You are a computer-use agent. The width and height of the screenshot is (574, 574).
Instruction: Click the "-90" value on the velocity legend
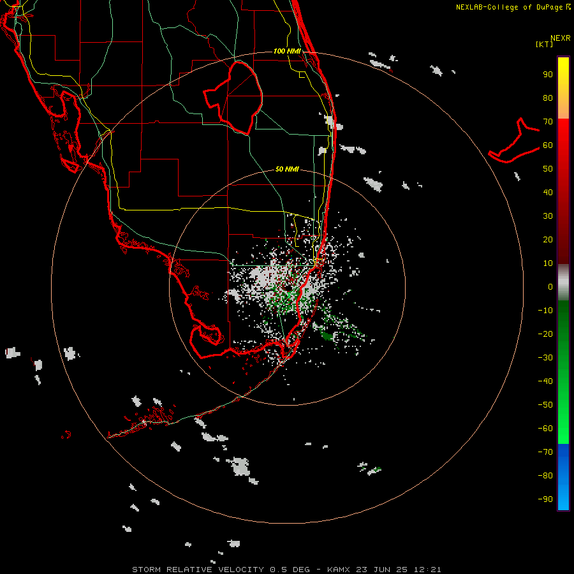(x=545, y=499)
